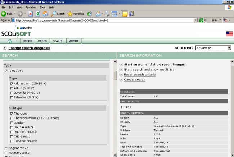This screenshot has width=234, height=157.
Task: Click the Search magnifier toolbar icon
Action: tap(53, 14)
